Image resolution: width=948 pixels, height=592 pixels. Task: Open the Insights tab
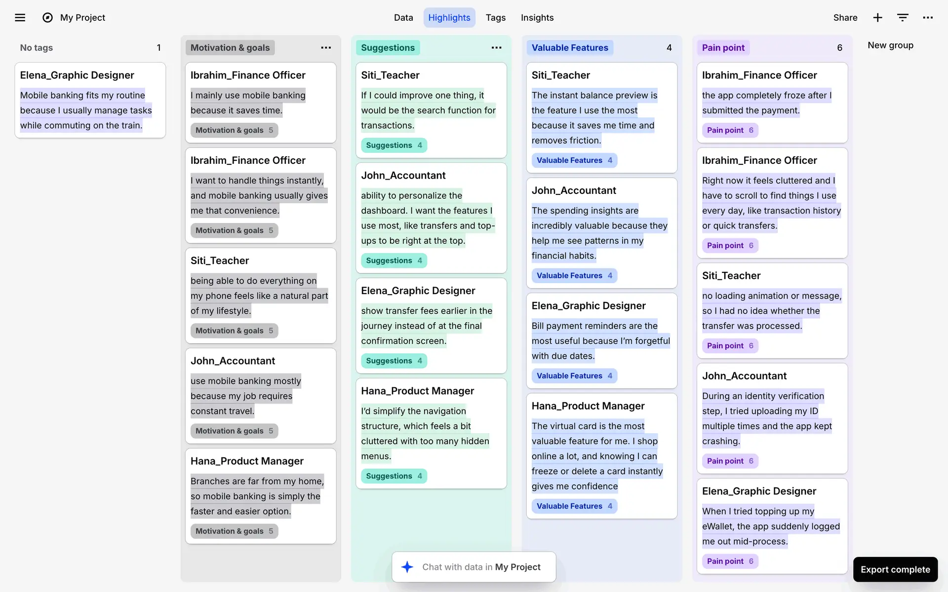[x=537, y=18]
